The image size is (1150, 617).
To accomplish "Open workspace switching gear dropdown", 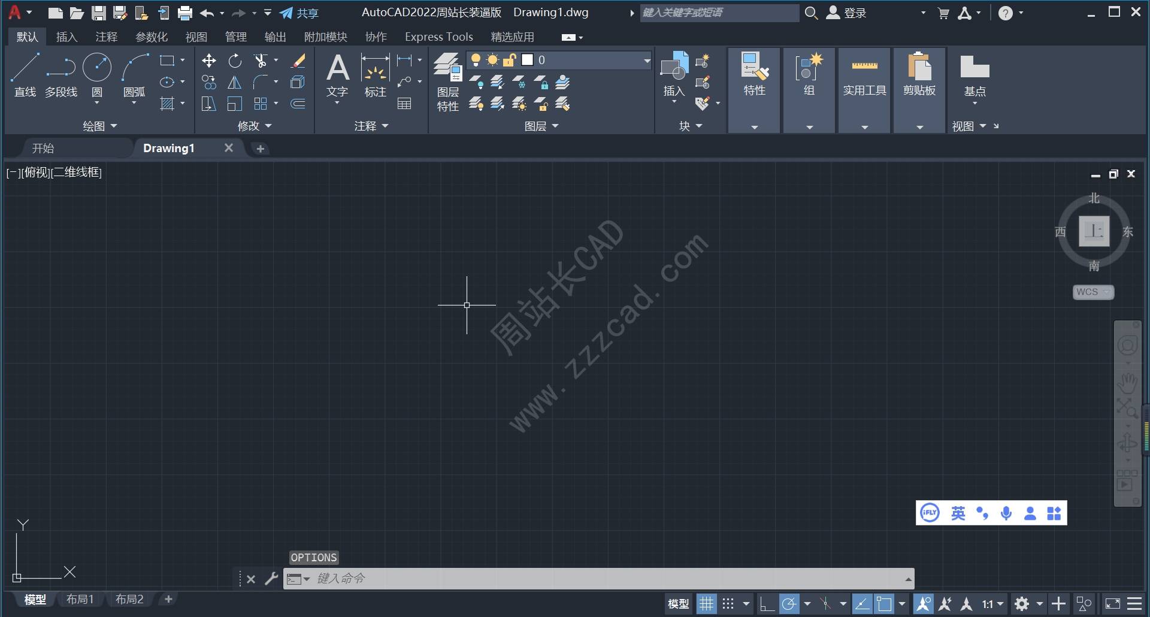I will click(x=1040, y=604).
